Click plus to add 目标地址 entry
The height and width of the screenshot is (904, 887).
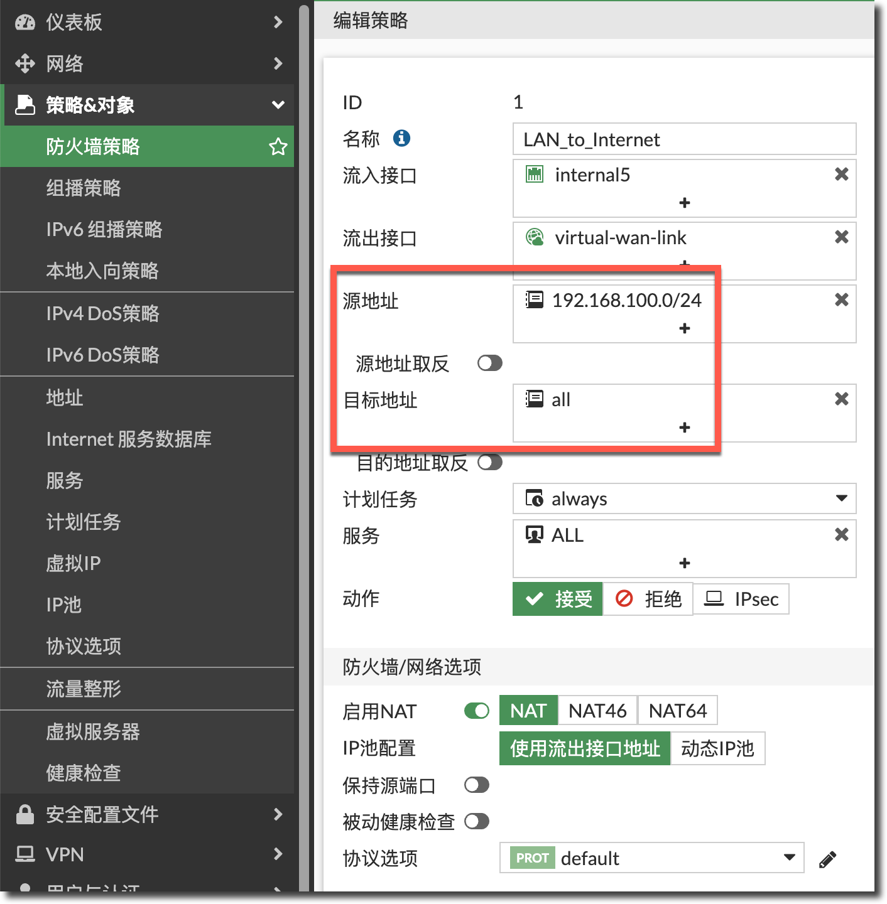pyautogui.click(x=685, y=428)
